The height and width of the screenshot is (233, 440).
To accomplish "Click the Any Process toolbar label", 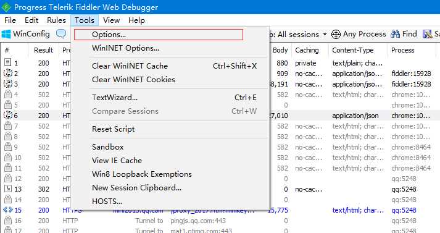I will 365,34.
